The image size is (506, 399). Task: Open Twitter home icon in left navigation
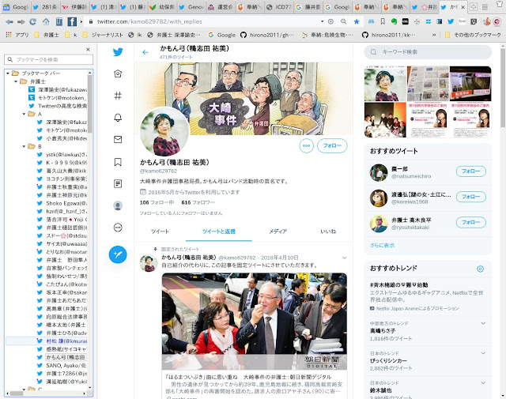[118, 73]
